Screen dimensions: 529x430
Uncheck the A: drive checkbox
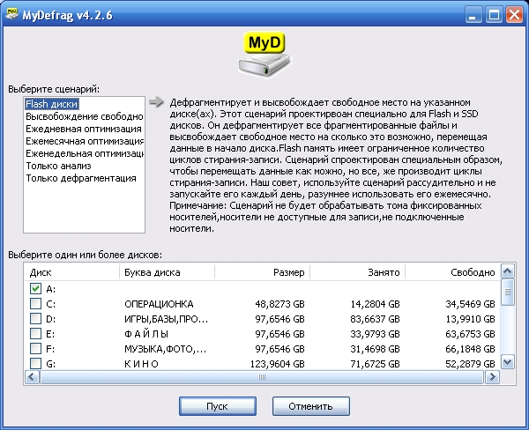tap(35, 289)
